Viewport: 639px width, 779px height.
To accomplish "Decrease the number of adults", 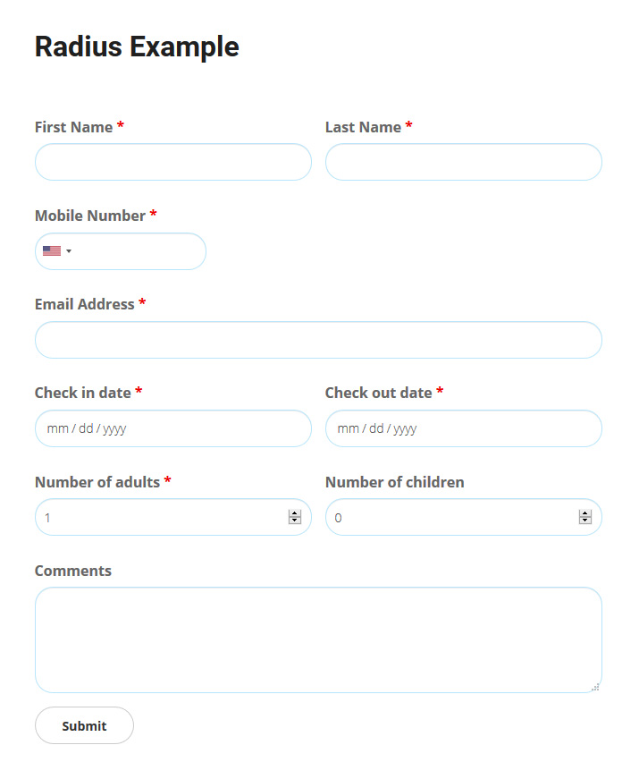I will (295, 521).
